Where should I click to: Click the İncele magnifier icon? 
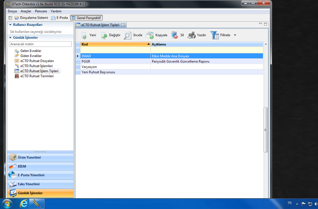coord(128,35)
